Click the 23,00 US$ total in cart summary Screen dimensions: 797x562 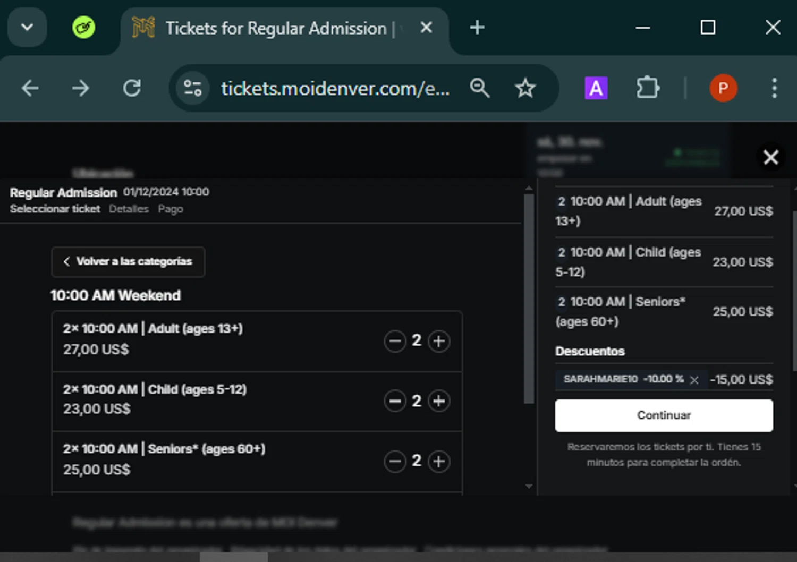742,262
